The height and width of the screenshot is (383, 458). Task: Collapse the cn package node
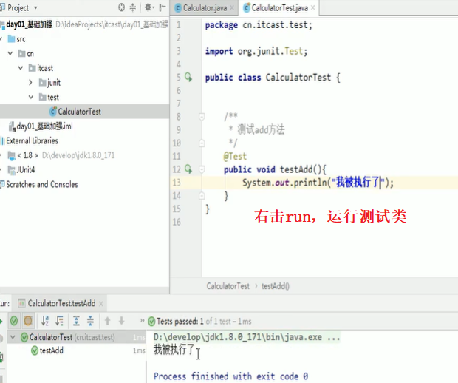point(10,53)
